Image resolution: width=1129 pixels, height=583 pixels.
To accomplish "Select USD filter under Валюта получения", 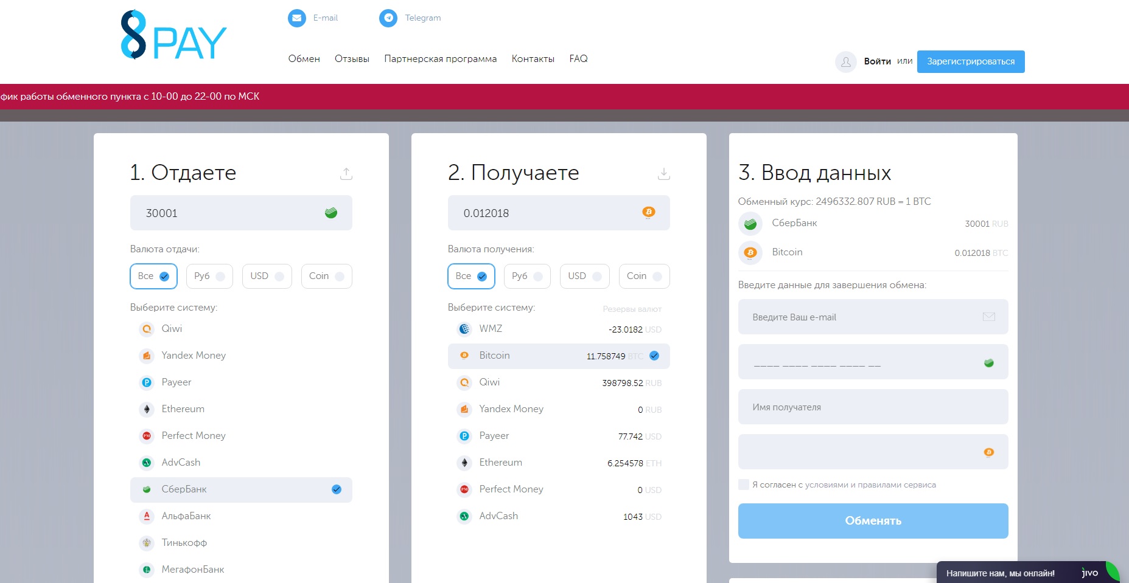I will tap(585, 276).
